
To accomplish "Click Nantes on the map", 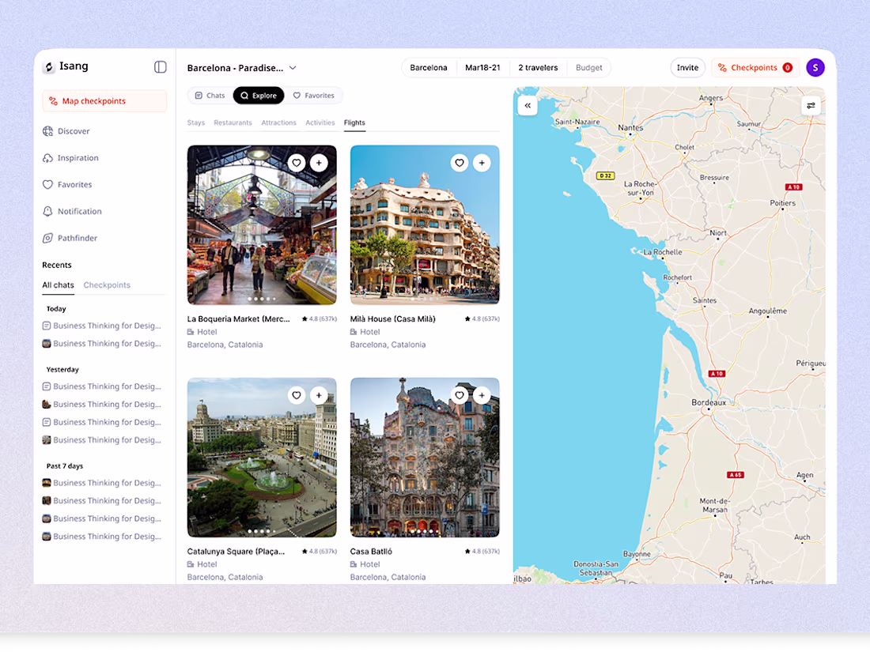I will (x=631, y=127).
